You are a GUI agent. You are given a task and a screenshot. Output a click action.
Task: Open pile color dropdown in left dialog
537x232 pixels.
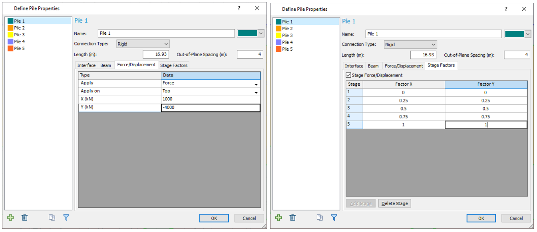point(261,33)
